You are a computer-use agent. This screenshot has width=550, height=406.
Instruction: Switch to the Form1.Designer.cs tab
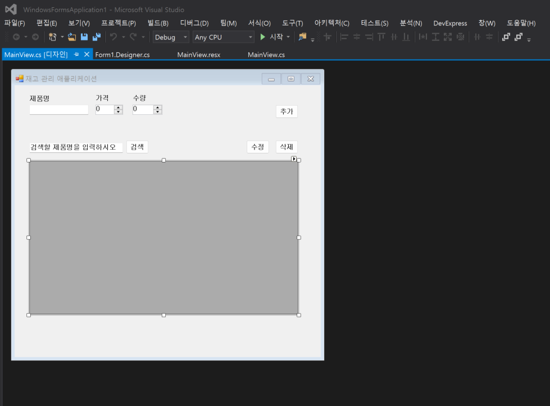click(122, 55)
